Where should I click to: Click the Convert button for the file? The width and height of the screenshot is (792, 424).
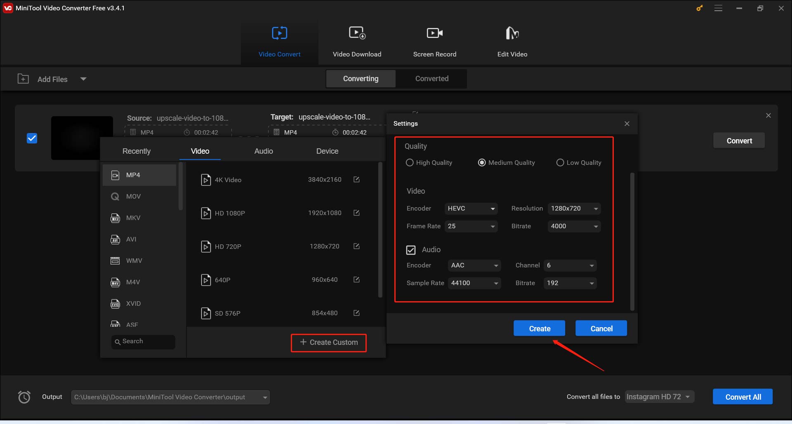[x=739, y=141]
